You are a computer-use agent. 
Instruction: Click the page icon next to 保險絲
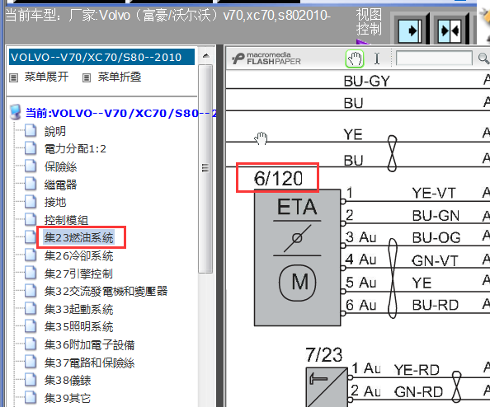(31, 166)
